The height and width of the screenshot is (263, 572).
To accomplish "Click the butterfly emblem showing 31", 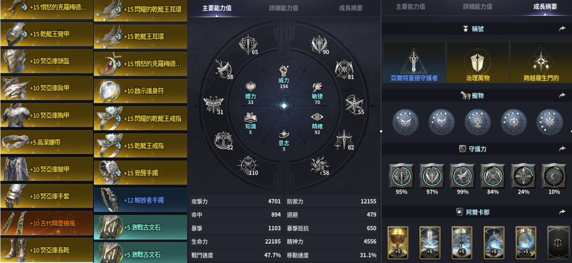I will [212, 104].
